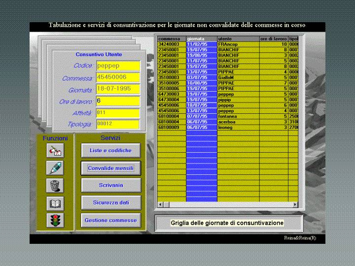Screen dimensions: 355x266
Task: Click the ore di lavoro column header
Action: pyautogui.click(x=274, y=39)
